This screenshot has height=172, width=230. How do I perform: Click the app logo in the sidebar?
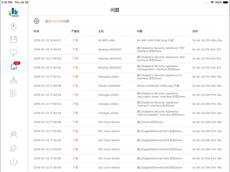[13, 13]
